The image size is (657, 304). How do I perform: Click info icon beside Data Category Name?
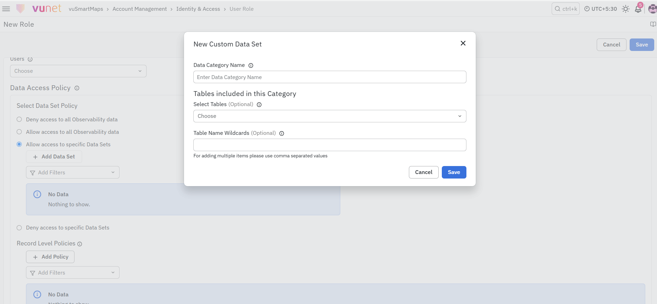[x=251, y=66]
